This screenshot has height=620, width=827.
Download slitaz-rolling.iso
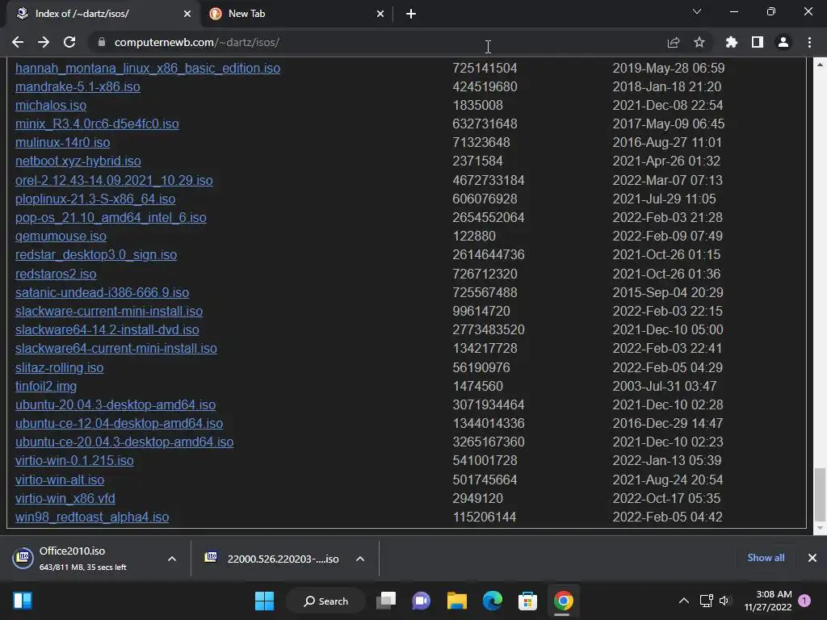click(60, 367)
